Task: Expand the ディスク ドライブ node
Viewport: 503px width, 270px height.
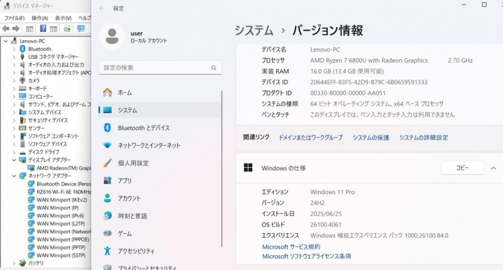Action: [x=14, y=152]
